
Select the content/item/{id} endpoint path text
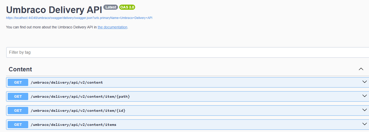(x=78, y=111)
